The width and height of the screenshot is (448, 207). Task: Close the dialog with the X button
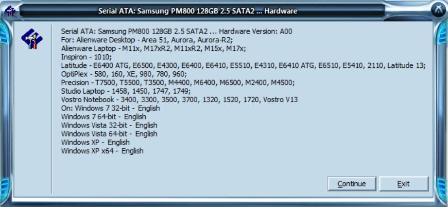(439, 11)
